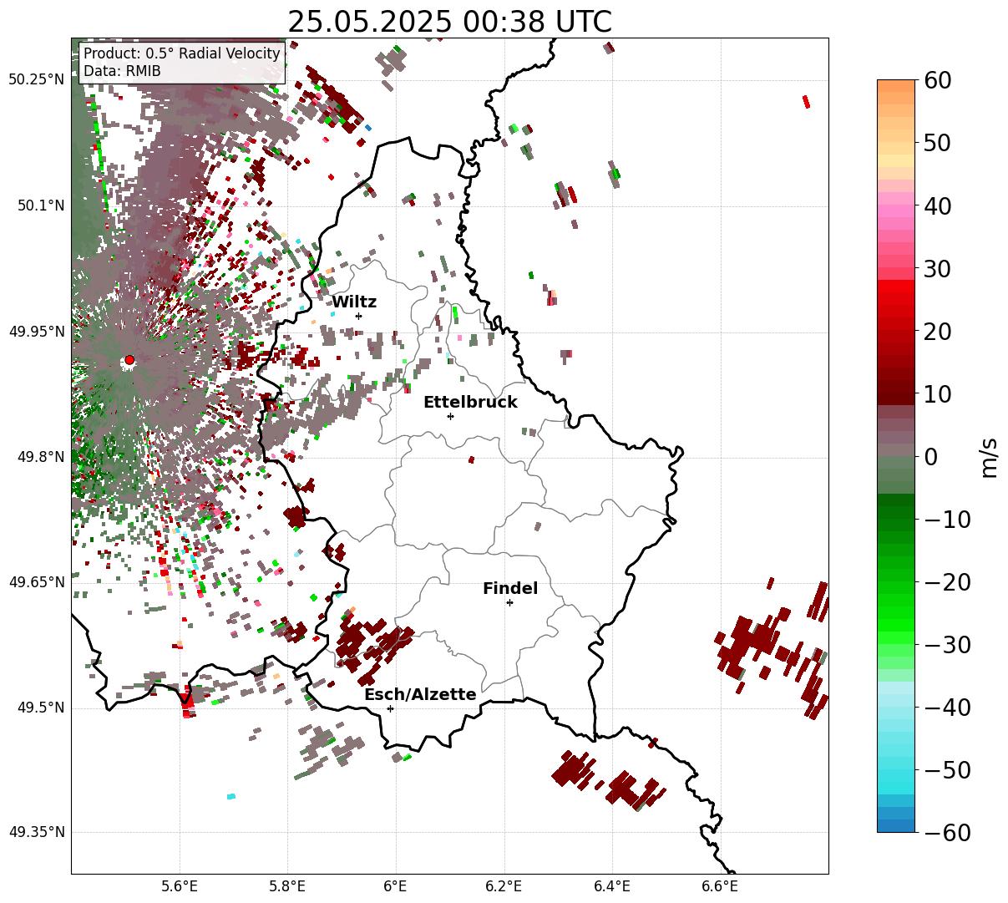1008x903 pixels.
Task: Click the 6.6°E longitude tick label
Action: click(719, 886)
